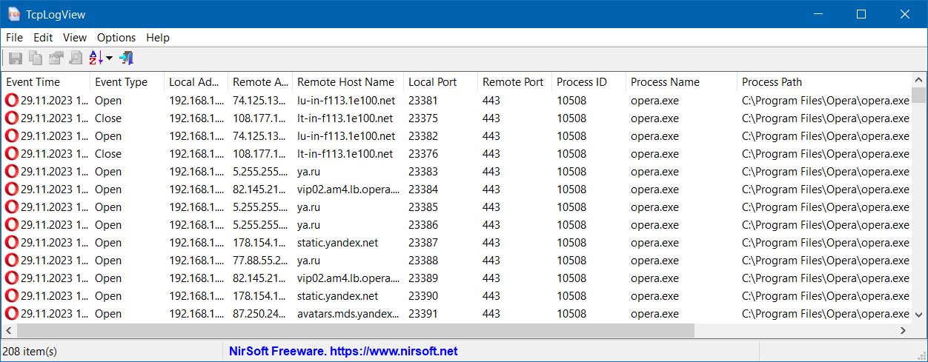Viewport: 928px width, 362px height.
Task: Click the vertical scrollbar thumb
Action: click(918, 95)
